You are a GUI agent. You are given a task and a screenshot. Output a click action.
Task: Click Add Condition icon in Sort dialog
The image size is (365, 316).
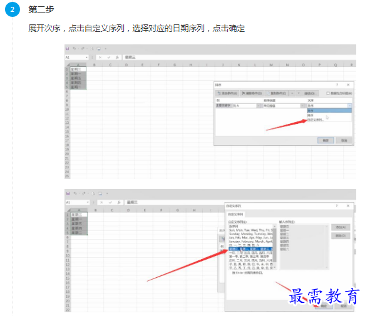219,93
